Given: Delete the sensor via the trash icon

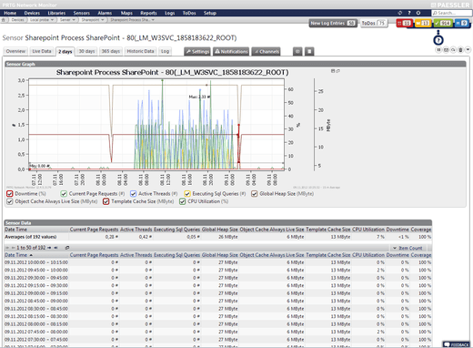Looking at the screenshot, I should click(460, 50).
